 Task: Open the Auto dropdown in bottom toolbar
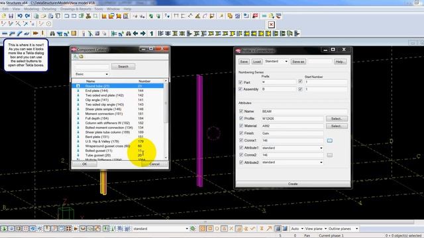297,229
